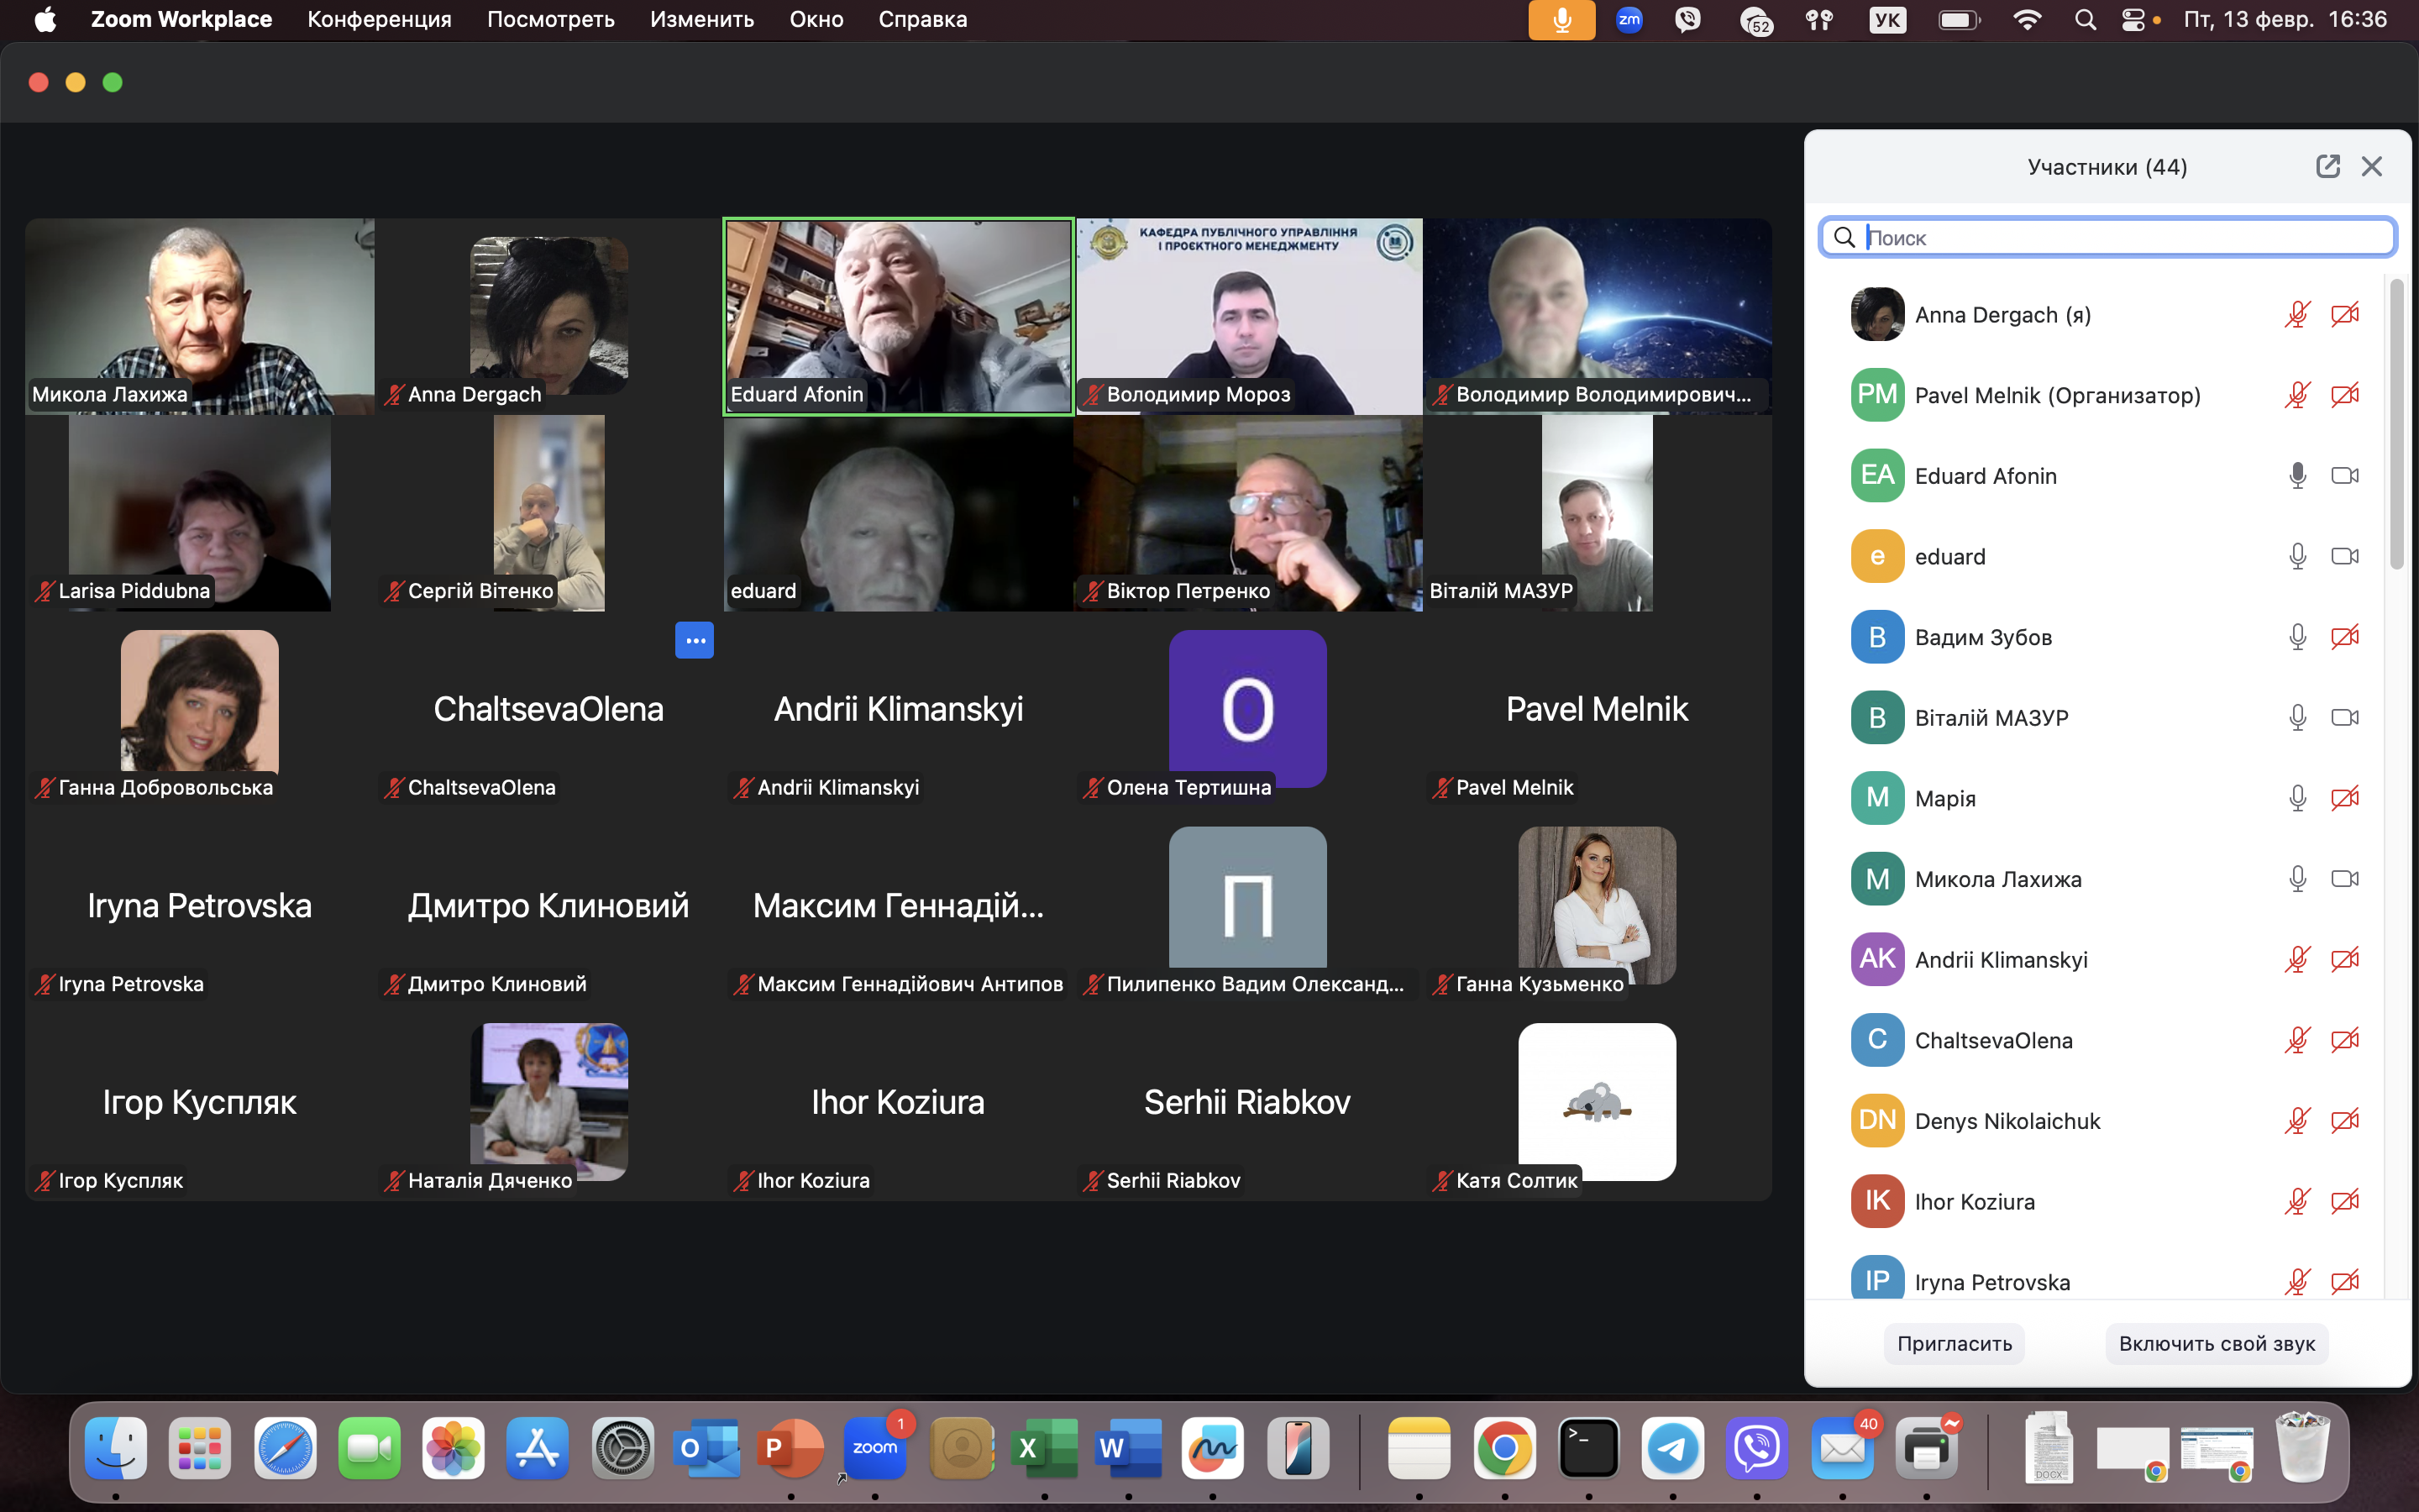
Task: Open Viber from the dock
Action: pos(1757,1448)
